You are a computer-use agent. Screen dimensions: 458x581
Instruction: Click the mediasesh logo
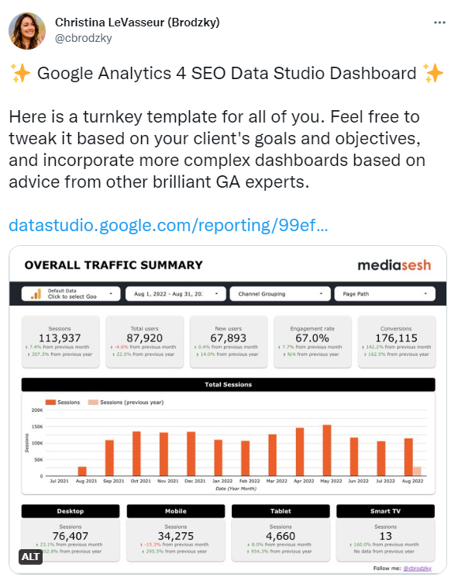coord(394,265)
